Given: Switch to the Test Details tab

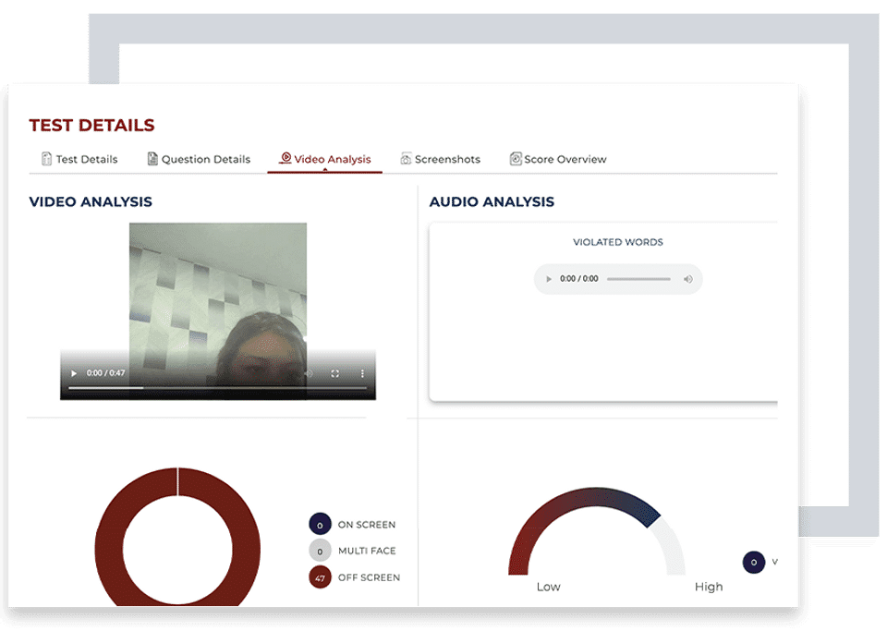Looking at the screenshot, I should click(79, 159).
